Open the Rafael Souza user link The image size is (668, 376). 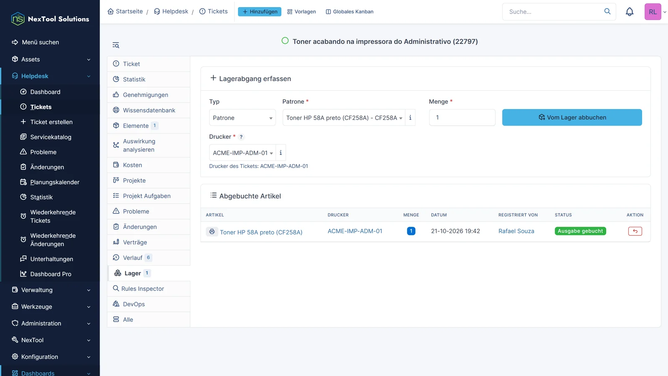click(x=516, y=231)
